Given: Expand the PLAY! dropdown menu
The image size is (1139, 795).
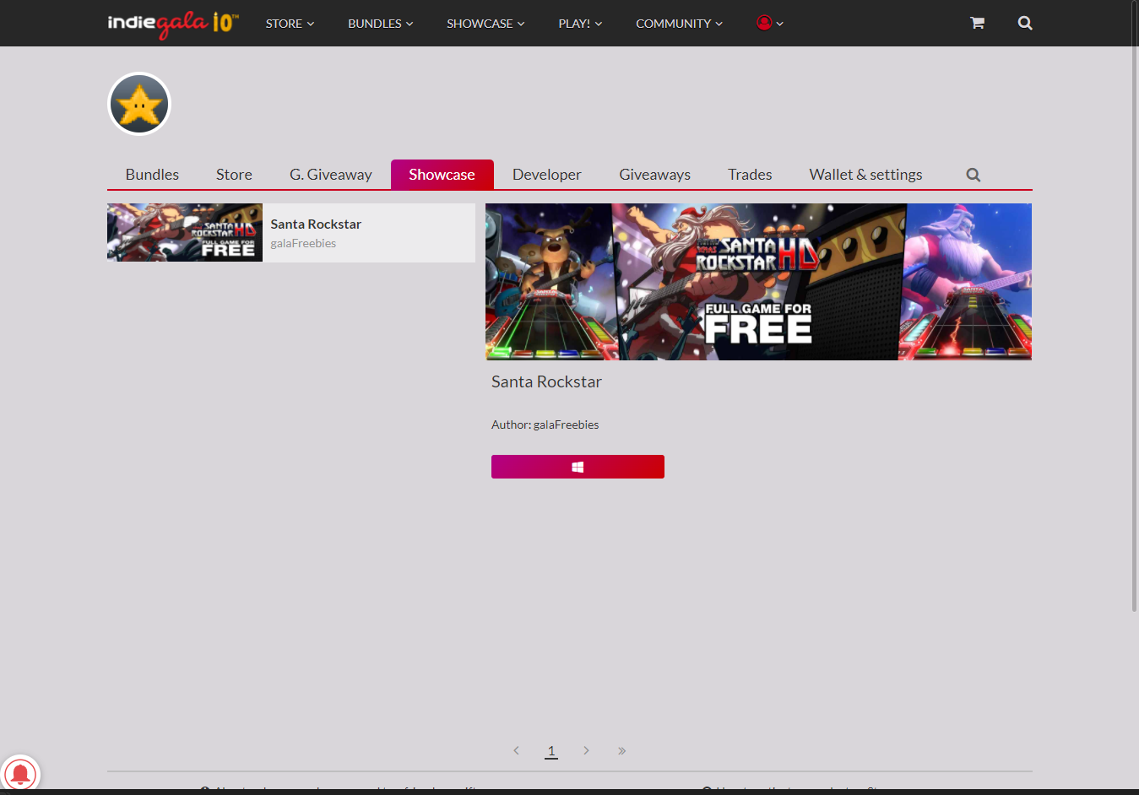Looking at the screenshot, I should coord(580,24).
